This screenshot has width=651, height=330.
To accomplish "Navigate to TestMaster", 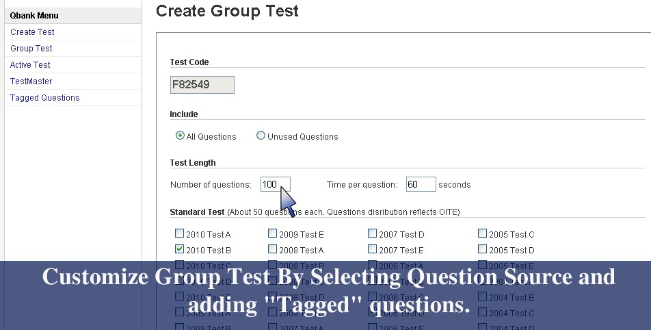I will click(31, 81).
